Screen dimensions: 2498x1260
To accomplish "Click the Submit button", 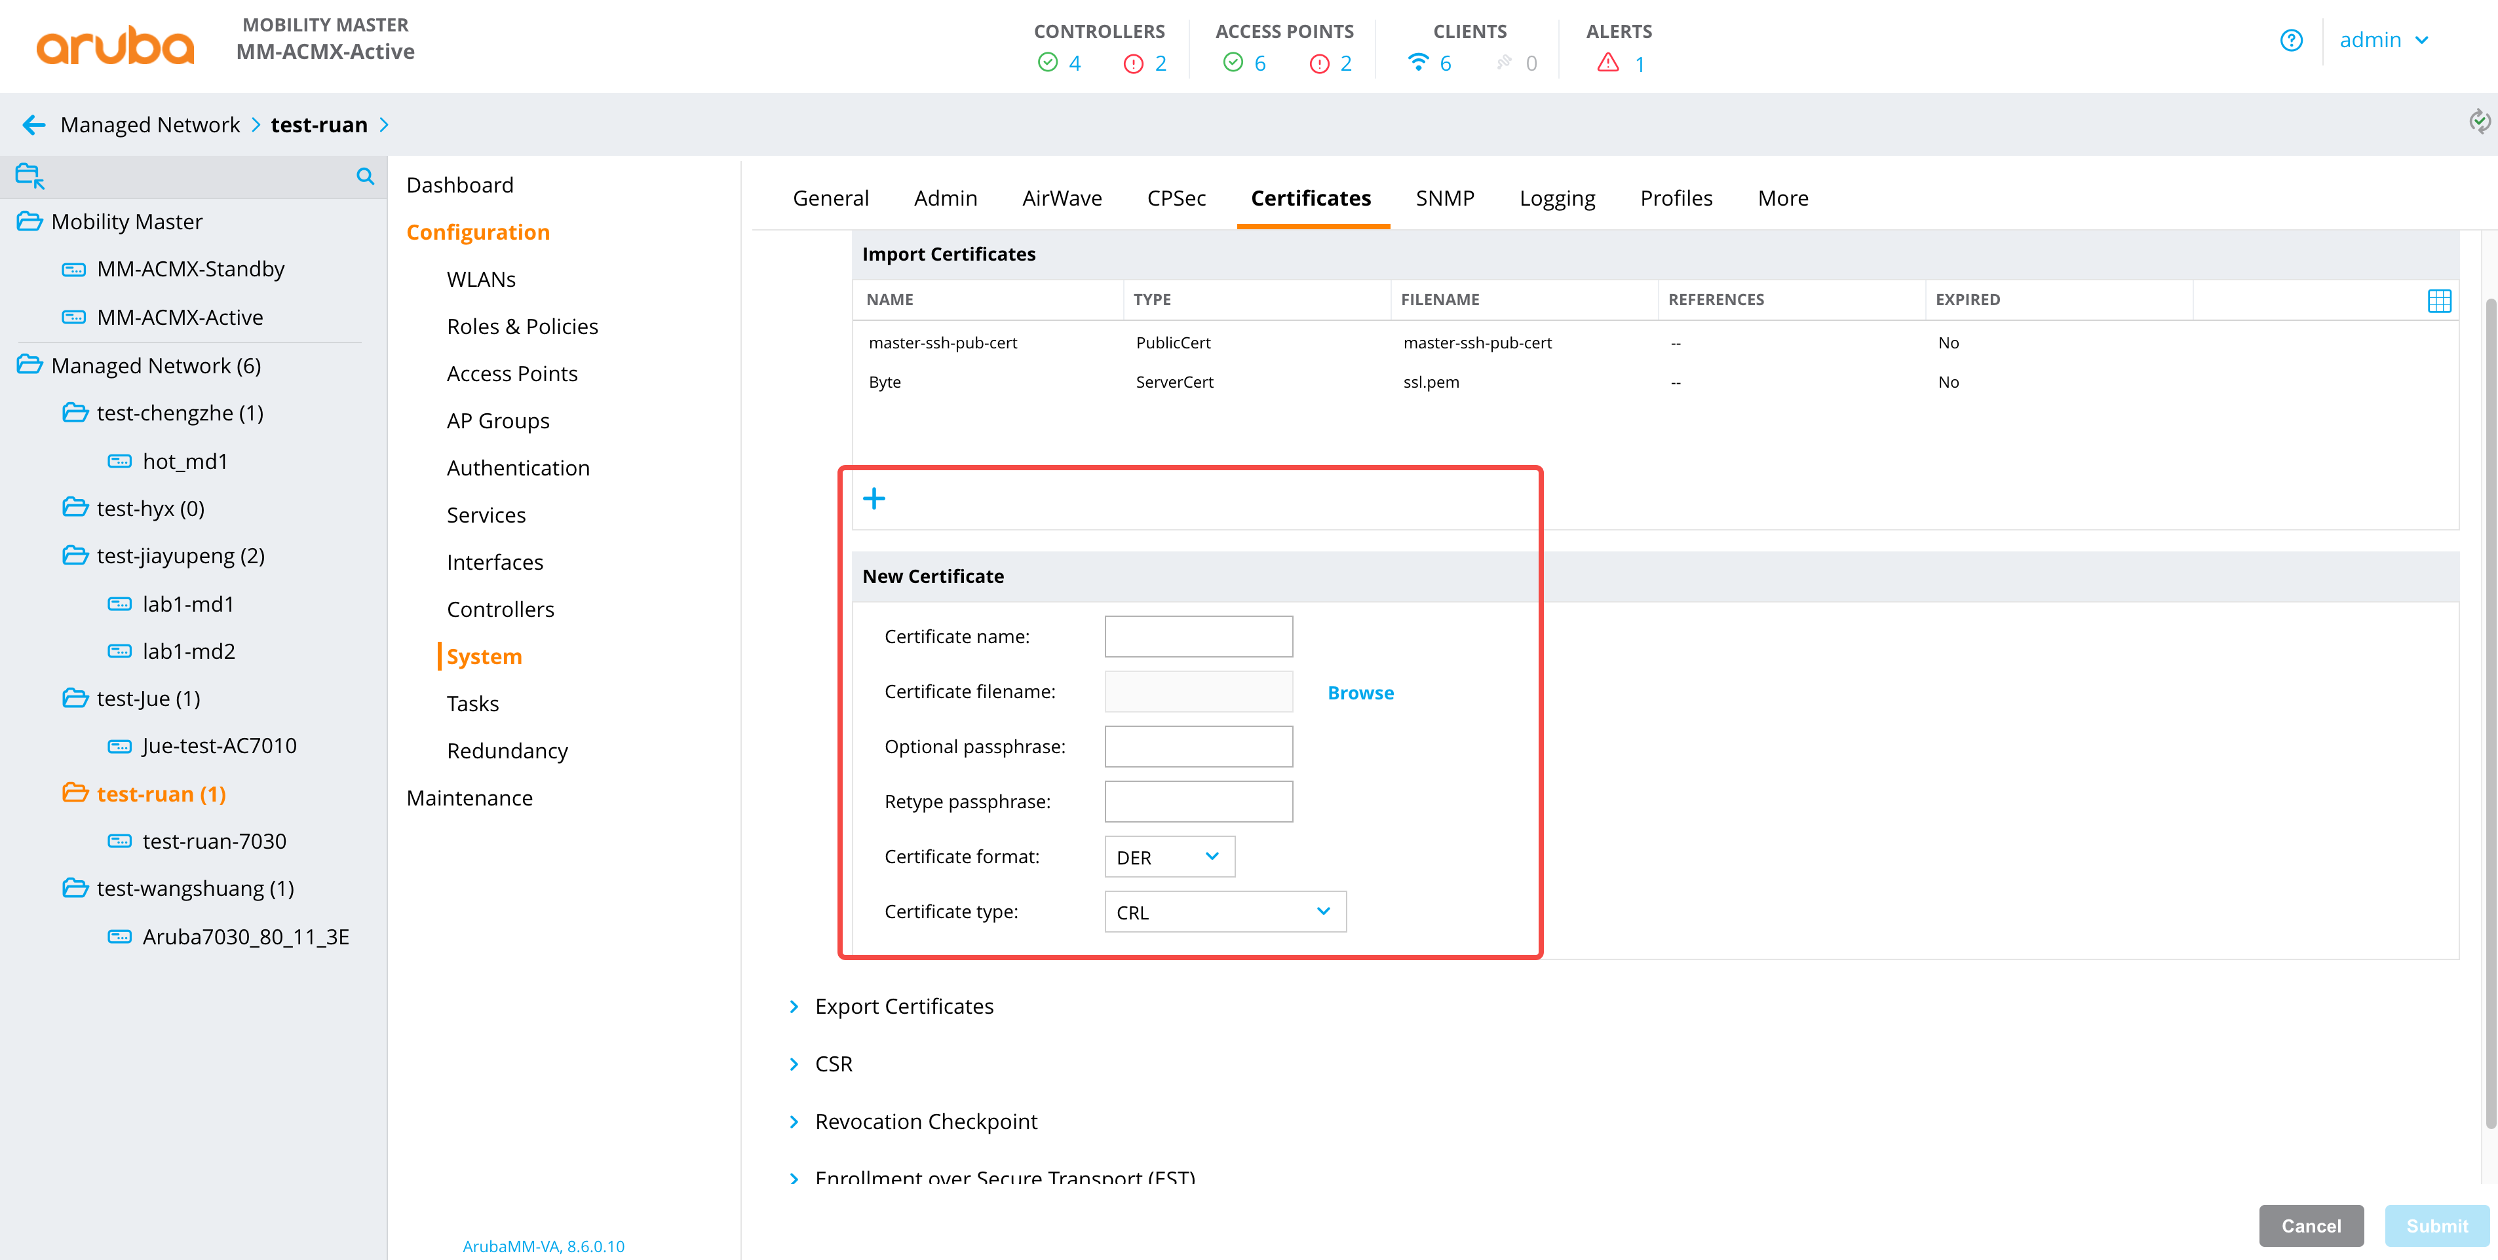I will point(2436,1226).
